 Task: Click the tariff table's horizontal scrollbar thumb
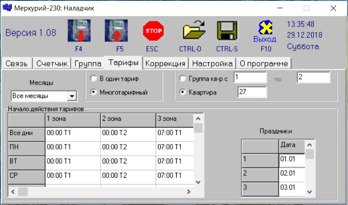coord(23,192)
